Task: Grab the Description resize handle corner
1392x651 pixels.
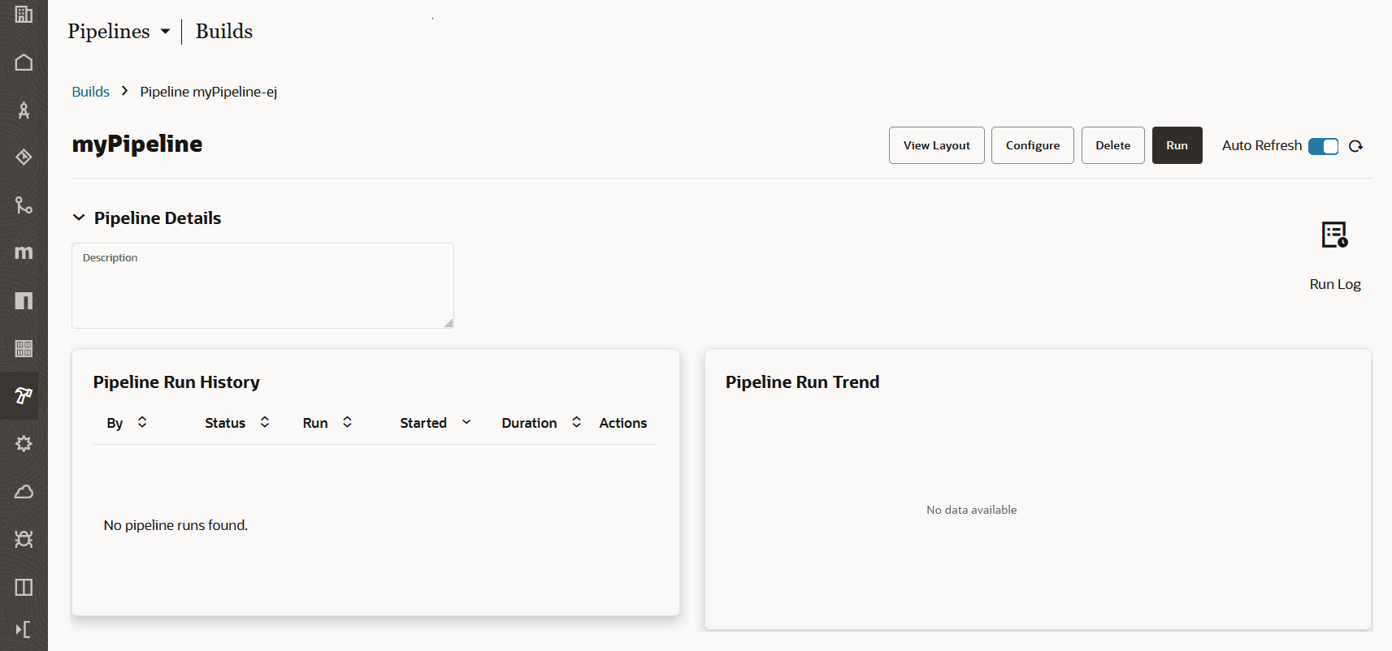Action: 449,323
